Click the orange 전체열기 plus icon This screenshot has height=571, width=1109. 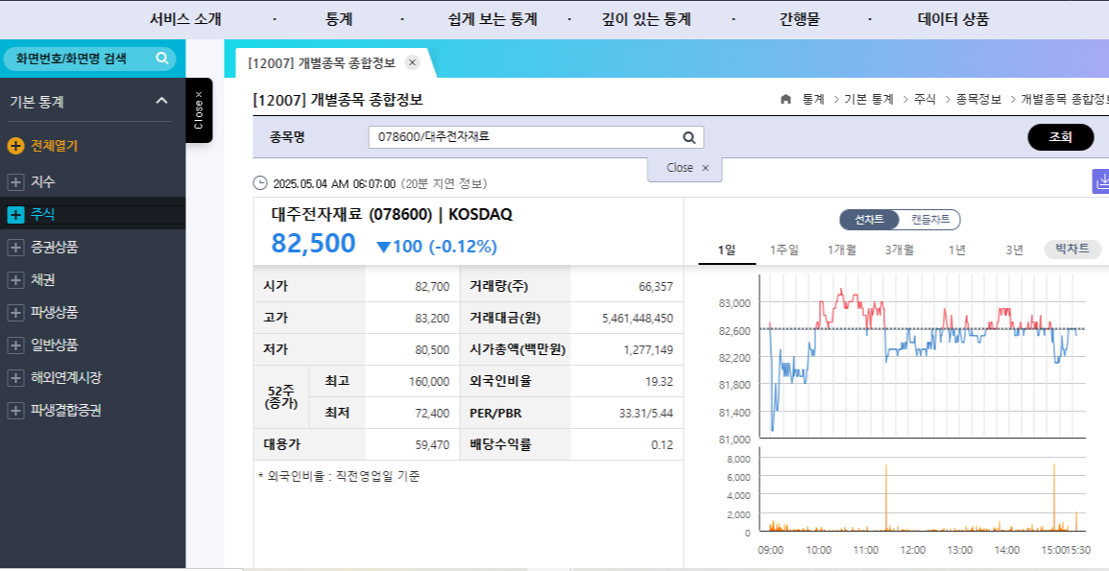click(x=15, y=146)
